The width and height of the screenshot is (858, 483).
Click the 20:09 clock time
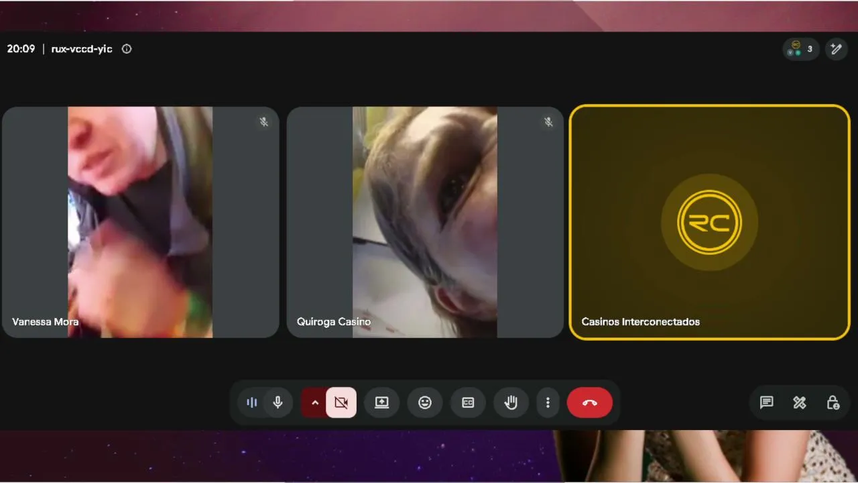click(21, 49)
